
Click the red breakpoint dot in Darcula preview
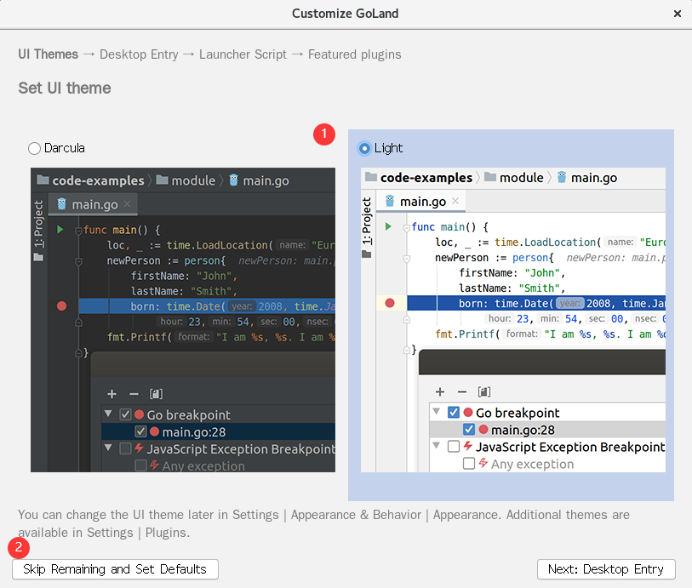(61, 305)
